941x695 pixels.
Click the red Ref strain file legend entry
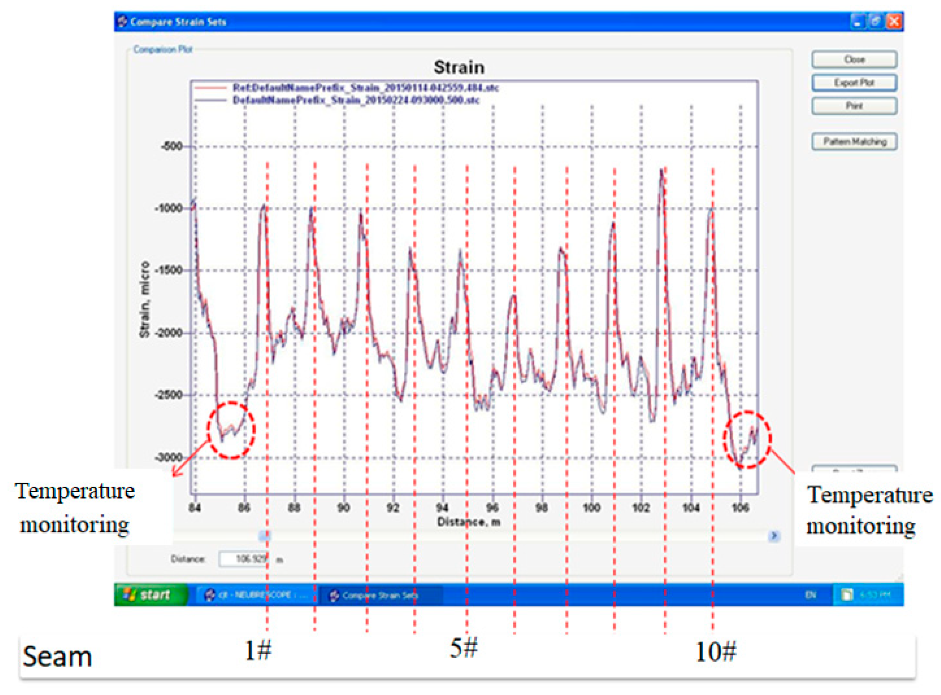365,88
